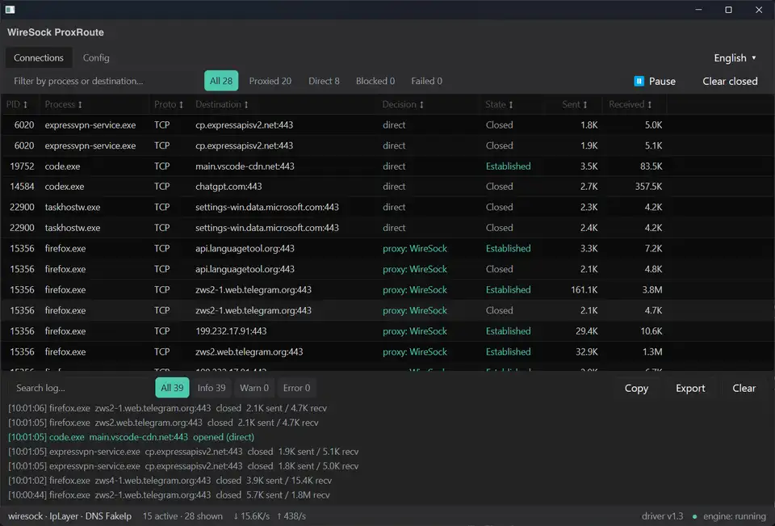Select the All 28 connections filter
The width and height of the screenshot is (775, 526).
tap(221, 81)
